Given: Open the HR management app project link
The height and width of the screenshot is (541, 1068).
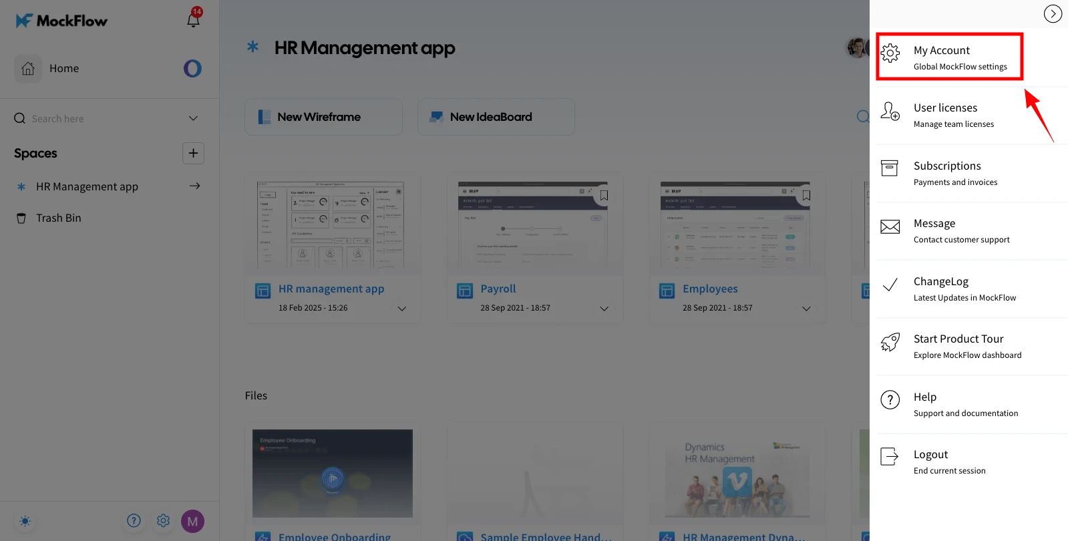Looking at the screenshot, I should point(331,289).
